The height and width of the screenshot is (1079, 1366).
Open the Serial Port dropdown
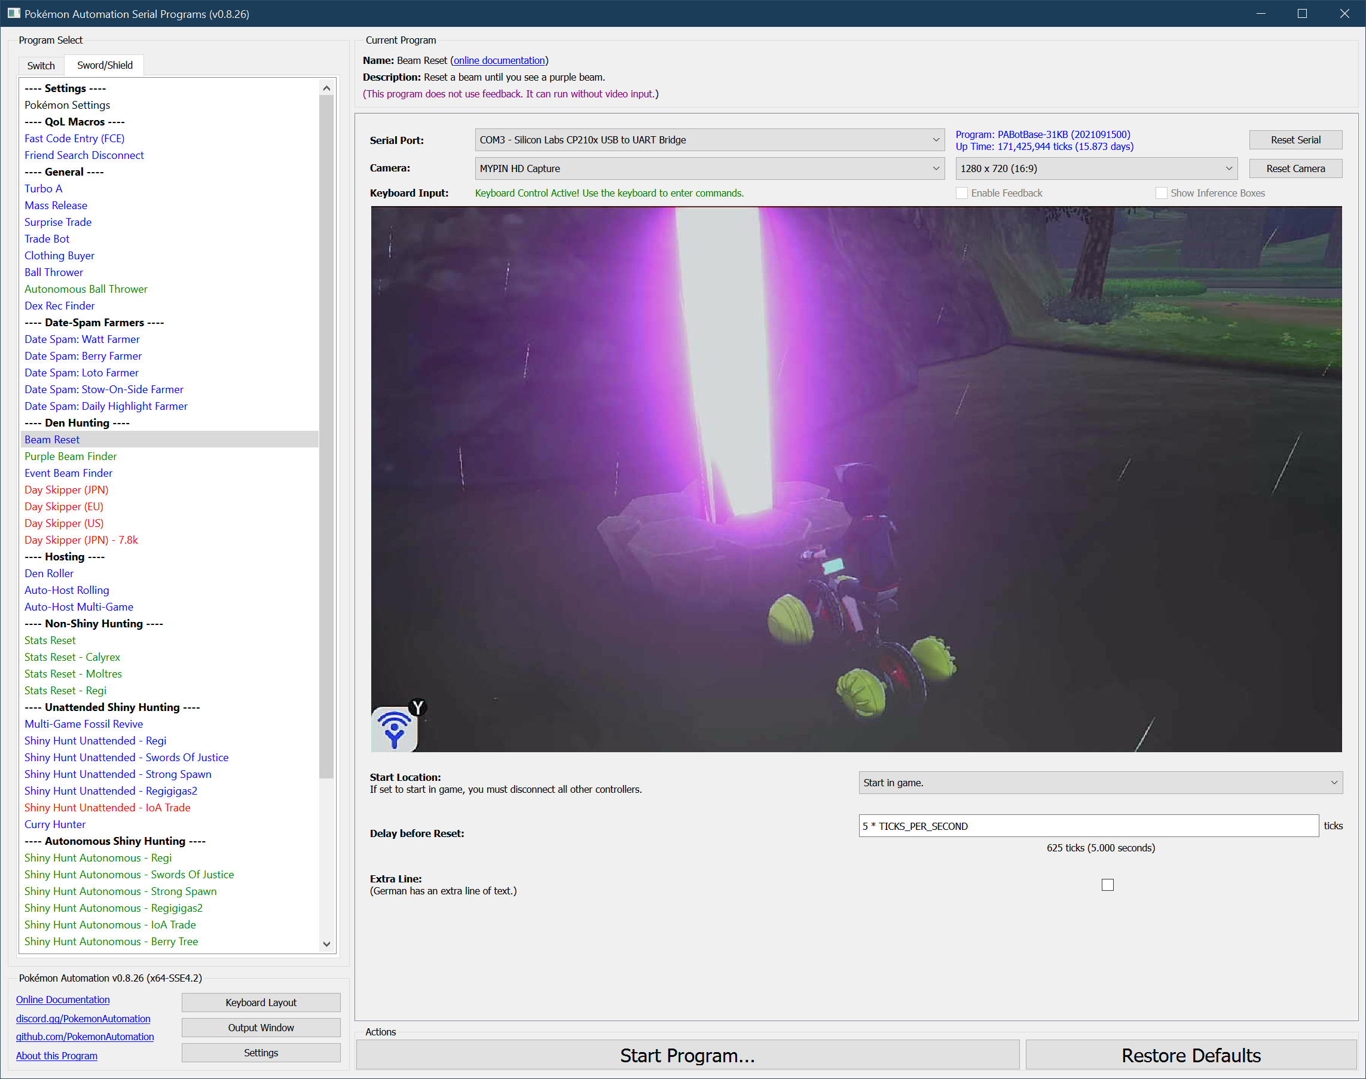[x=709, y=140]
